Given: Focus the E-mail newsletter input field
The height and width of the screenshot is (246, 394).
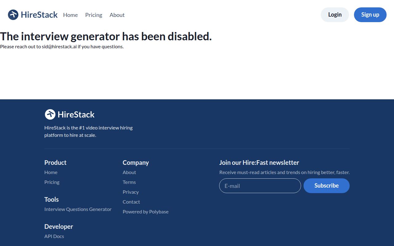Looking at the screenshot, I should pyautogui.click(x=260, y=186).
